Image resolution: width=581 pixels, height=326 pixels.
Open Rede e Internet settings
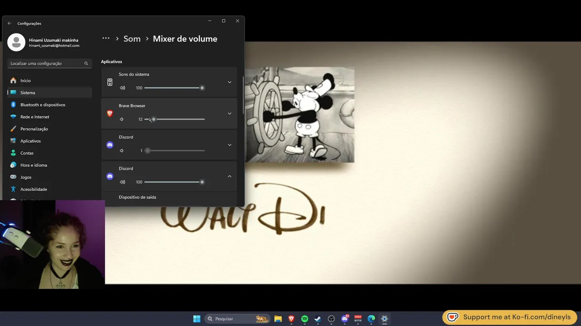coord(49,117)
